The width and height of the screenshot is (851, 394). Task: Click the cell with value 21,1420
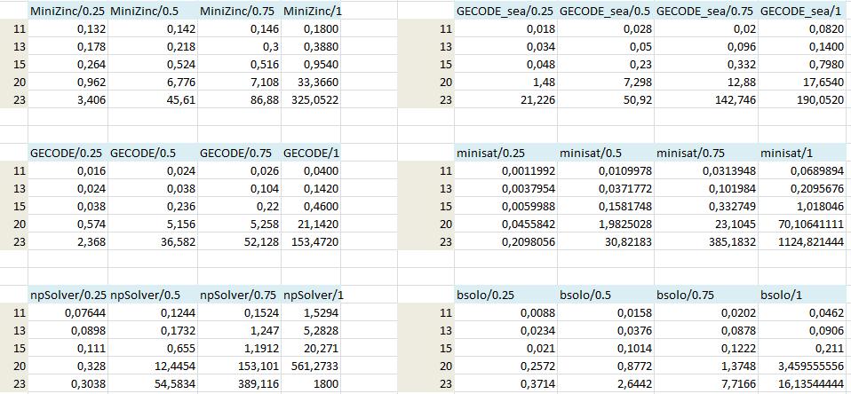click(x=311, y=225)
